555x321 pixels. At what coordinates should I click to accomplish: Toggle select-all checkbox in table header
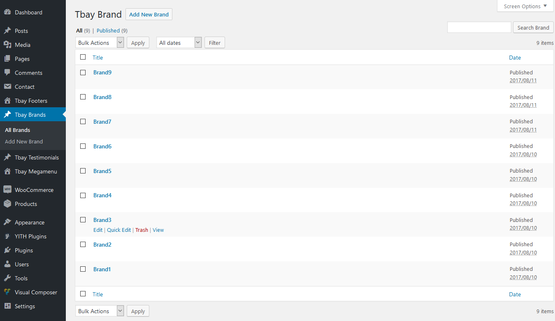point(83,57)
